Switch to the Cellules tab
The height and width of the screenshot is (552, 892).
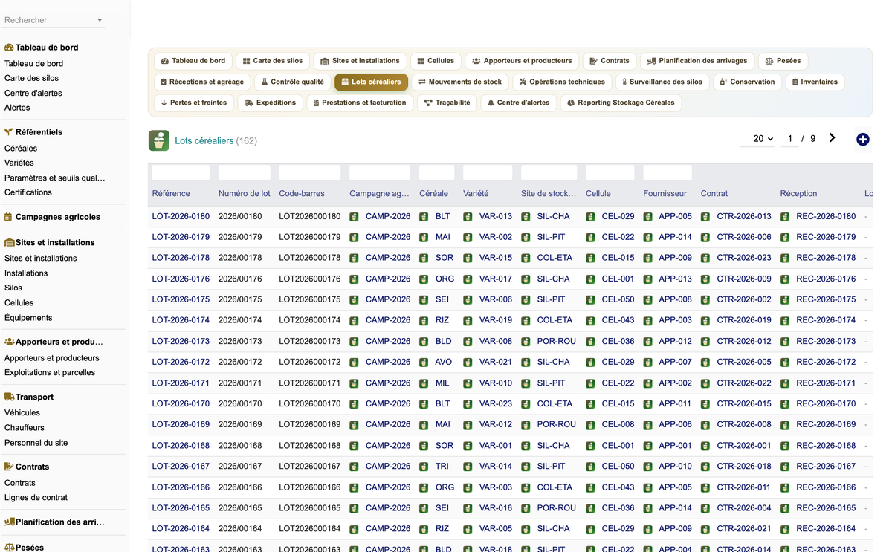[436, 61]
